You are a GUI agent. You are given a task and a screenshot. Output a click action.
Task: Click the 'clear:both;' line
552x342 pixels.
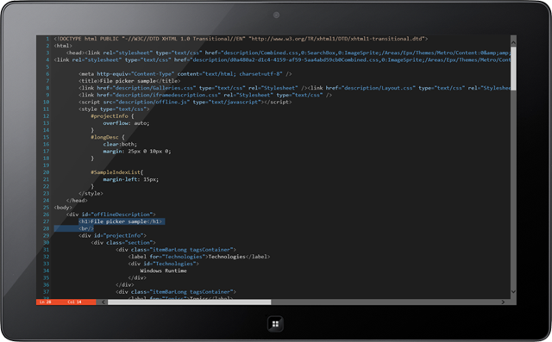pos(120,144)
